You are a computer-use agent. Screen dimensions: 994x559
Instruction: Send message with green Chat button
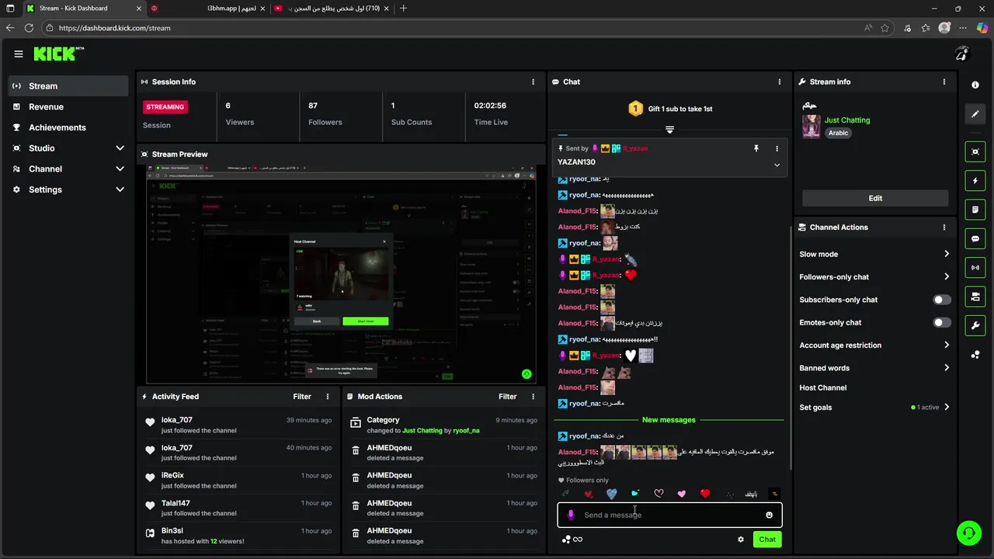click(x=767, y=540)
